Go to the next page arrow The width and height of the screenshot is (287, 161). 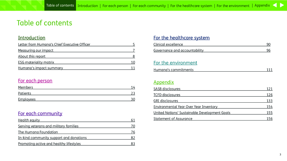(282, 5)
